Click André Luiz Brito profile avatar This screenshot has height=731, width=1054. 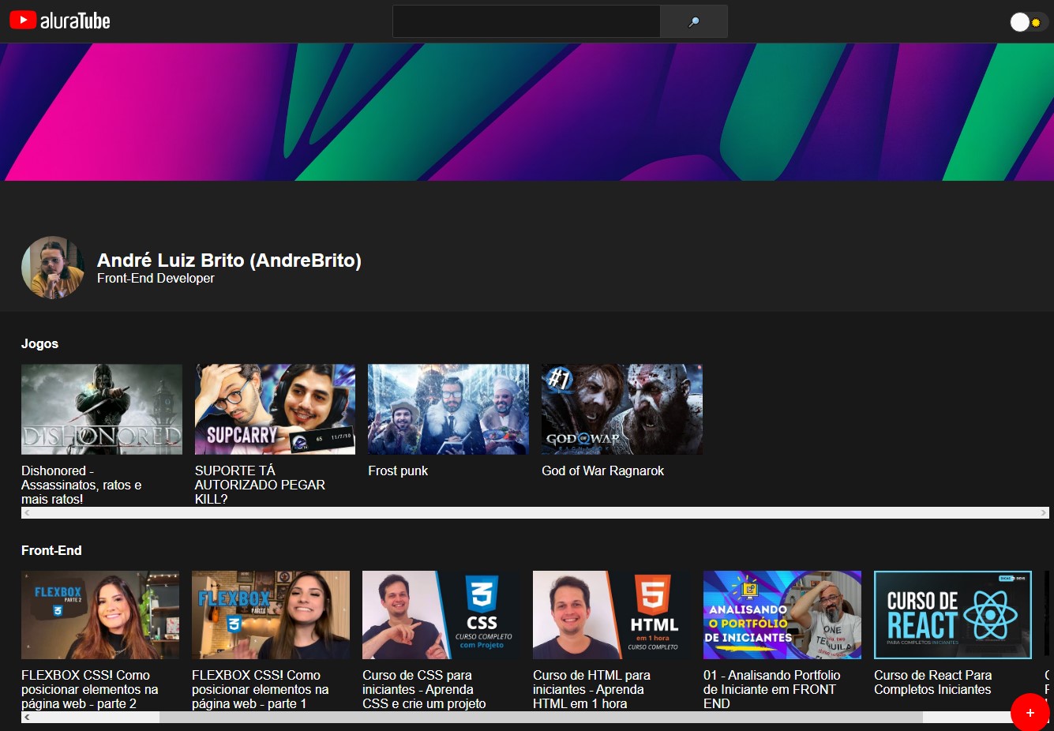[x=53, y=268]
